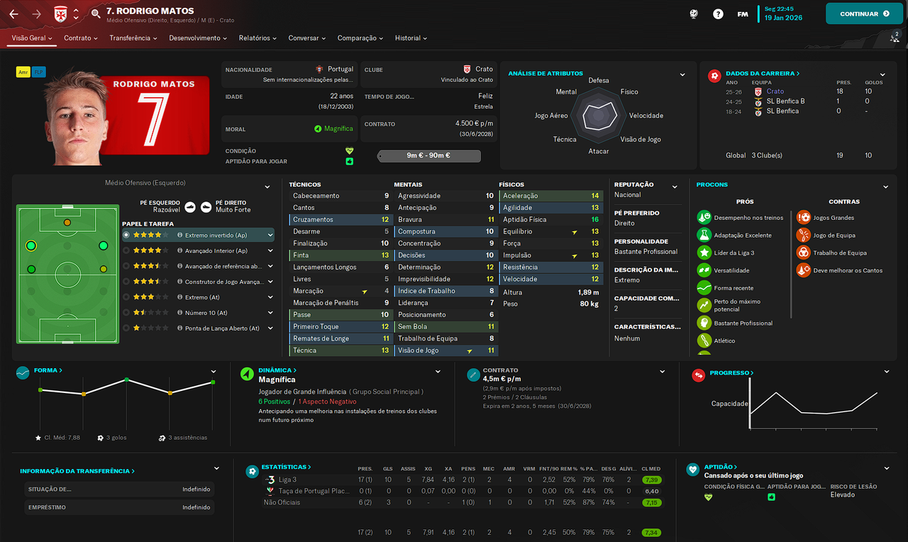This screenshot has width=908, height=542.
Task: Click info icon next to Avançado Interior (Ap)
Action: click(180, 250)
